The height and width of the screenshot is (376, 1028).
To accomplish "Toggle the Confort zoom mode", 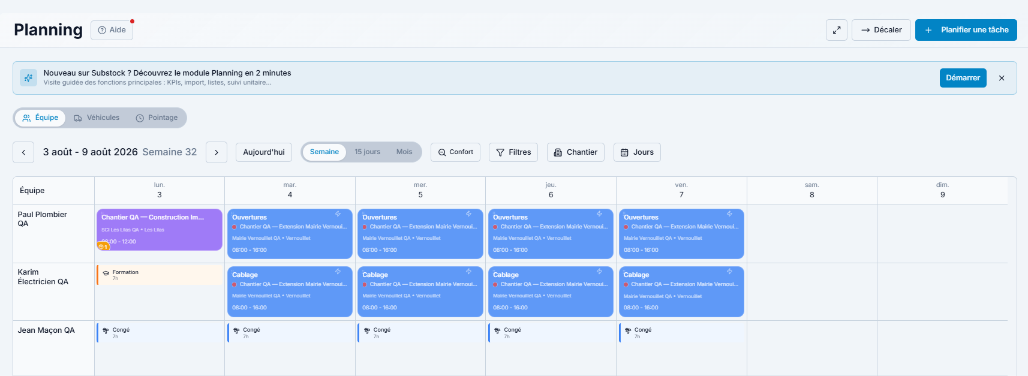I will [x=455, y=152].
